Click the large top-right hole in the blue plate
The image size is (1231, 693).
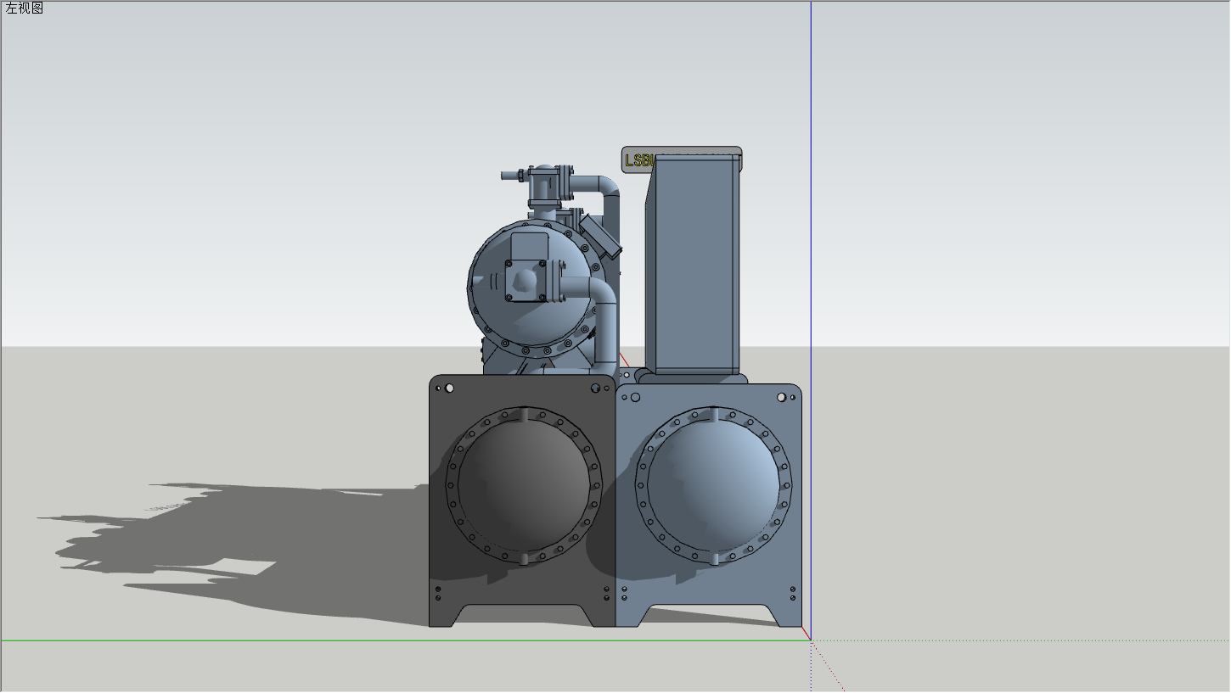pos(781,397)
